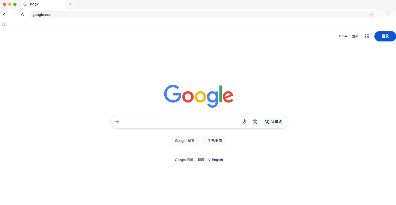Screen dimensions: 396x205
Task: Open the Google apps grid icon
Action: [x=367, y=36]
